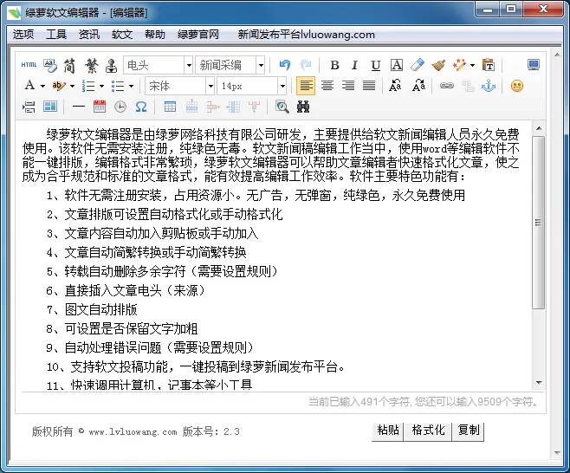The width and height of the screenshot is (570, 473).
Task: Insert special character Omega icon
Action: pyautogui.click(x=141, y=107)
